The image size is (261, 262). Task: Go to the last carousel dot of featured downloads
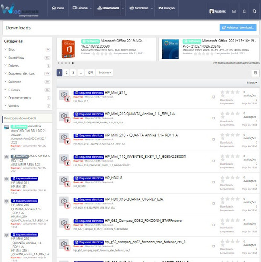(x=73, y=63)
